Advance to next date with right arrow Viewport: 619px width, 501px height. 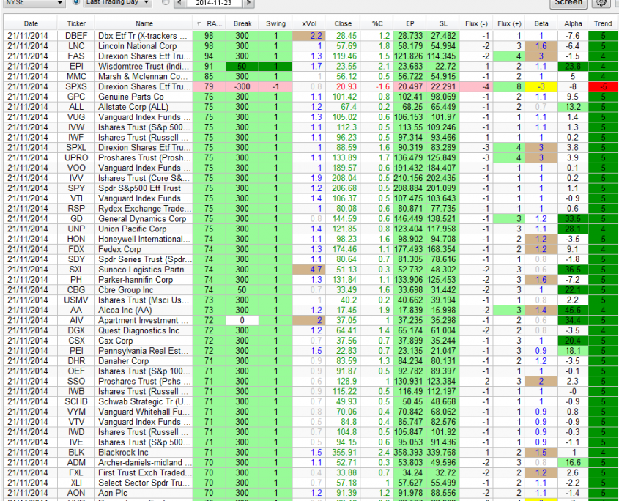[251, 3]
